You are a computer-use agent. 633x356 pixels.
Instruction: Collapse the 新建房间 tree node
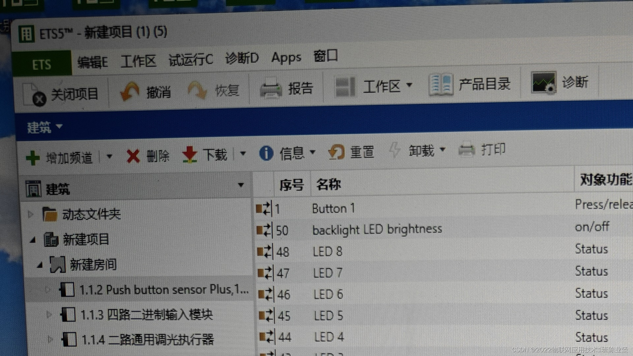[40, 265]
